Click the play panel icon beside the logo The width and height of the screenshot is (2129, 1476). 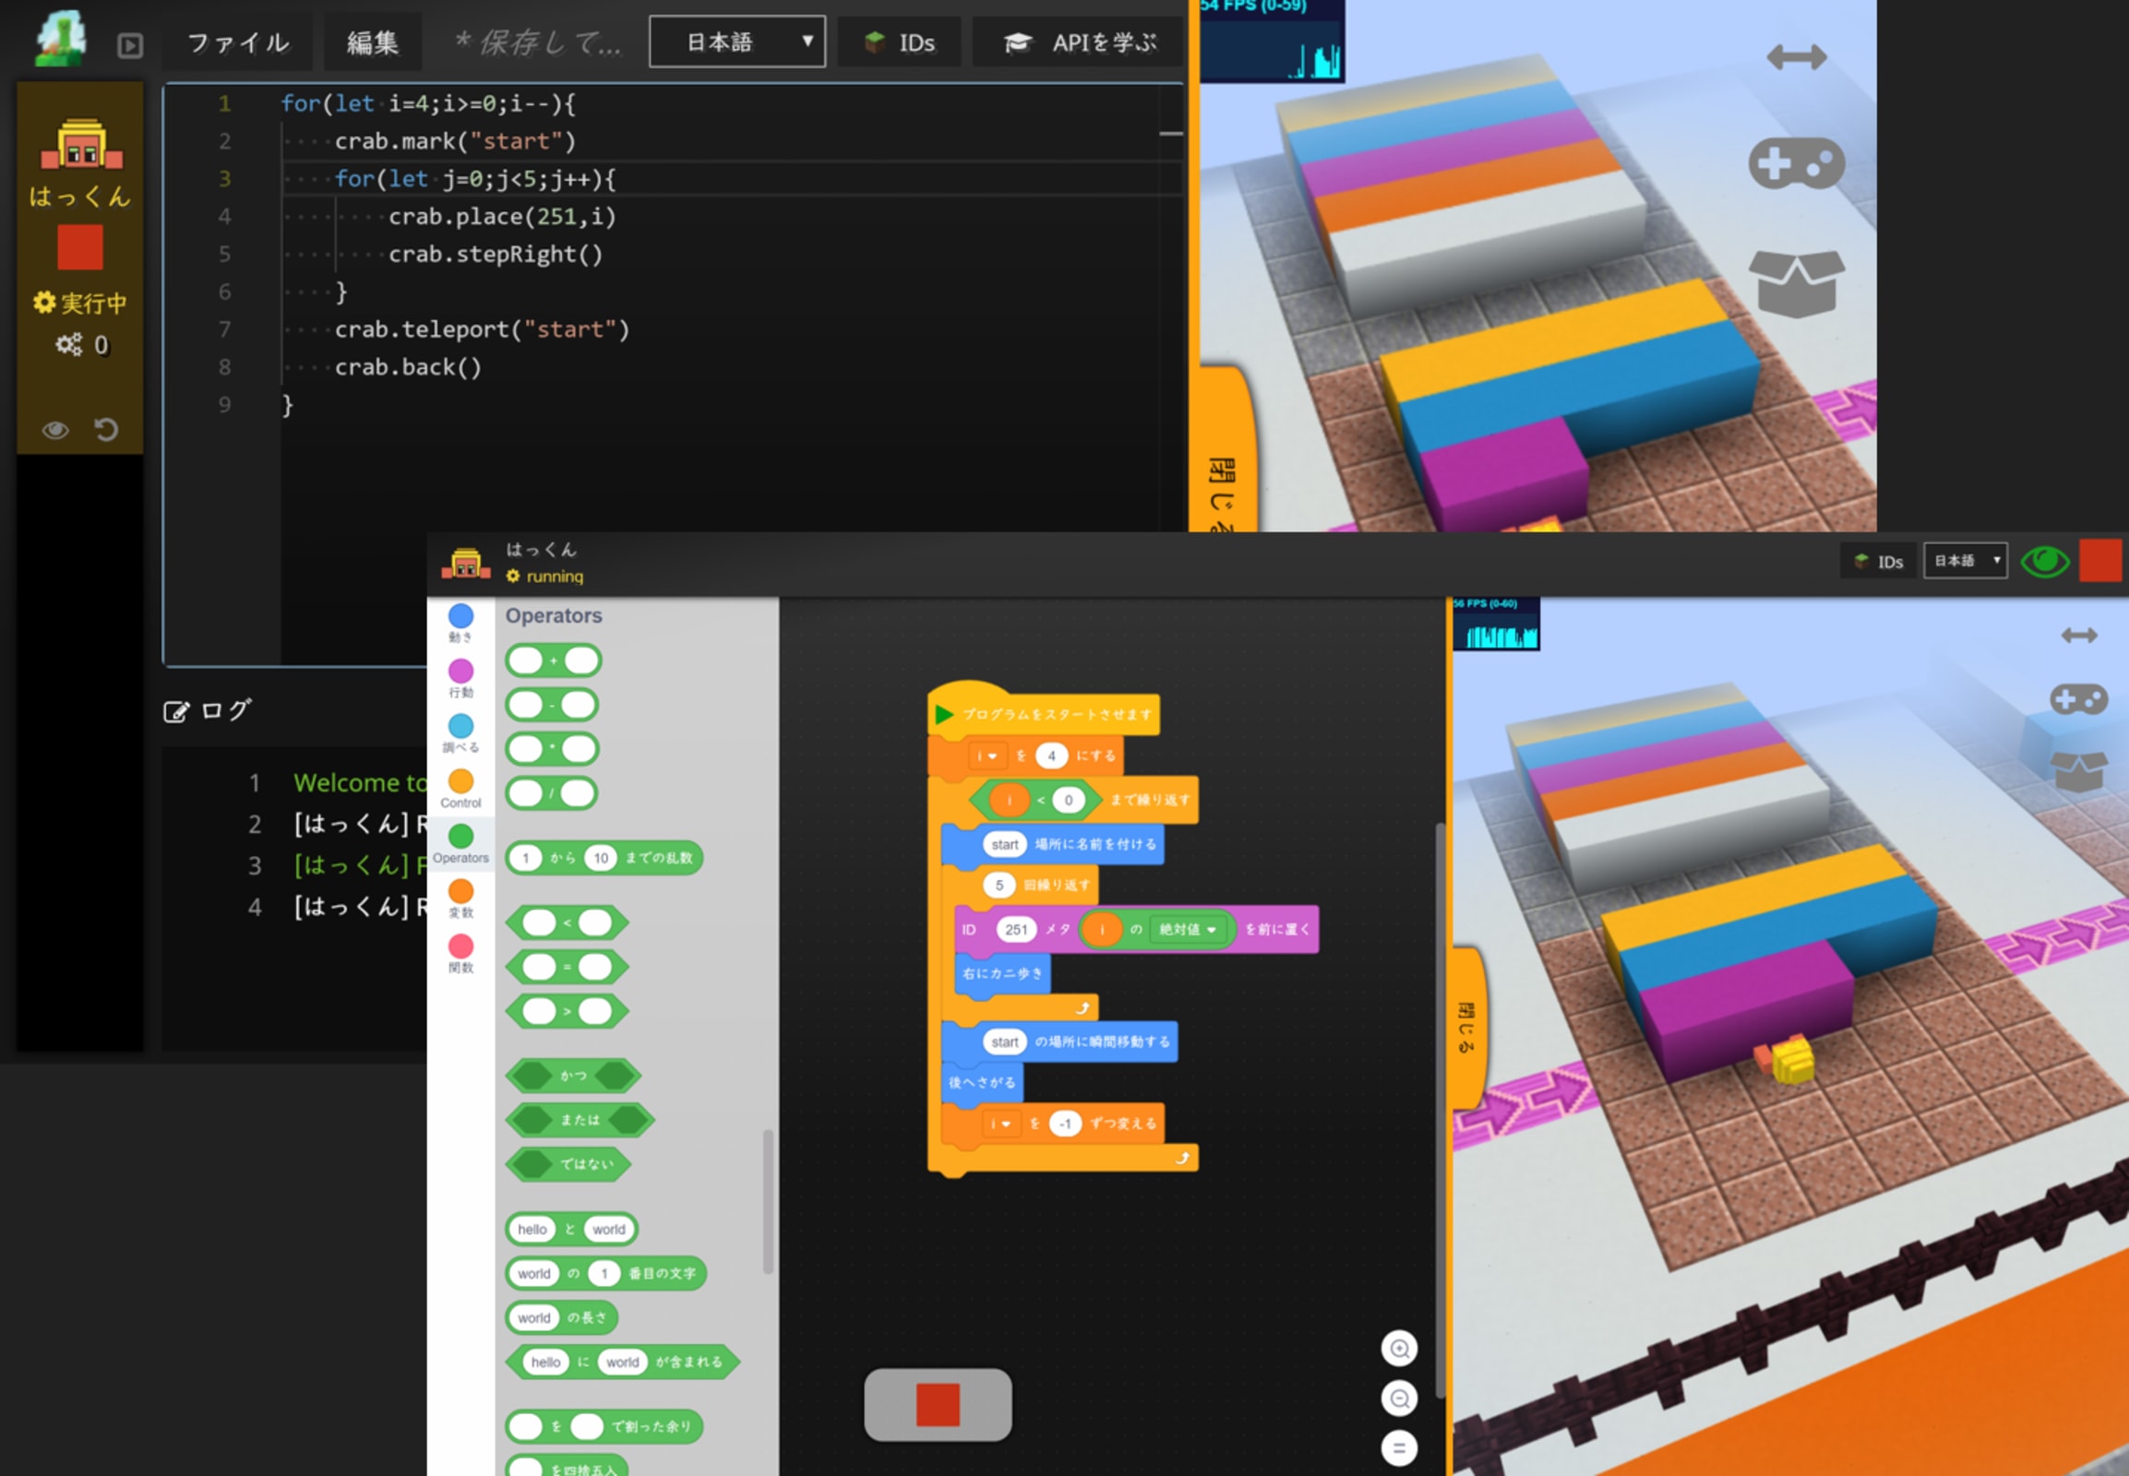click(130, 44)
